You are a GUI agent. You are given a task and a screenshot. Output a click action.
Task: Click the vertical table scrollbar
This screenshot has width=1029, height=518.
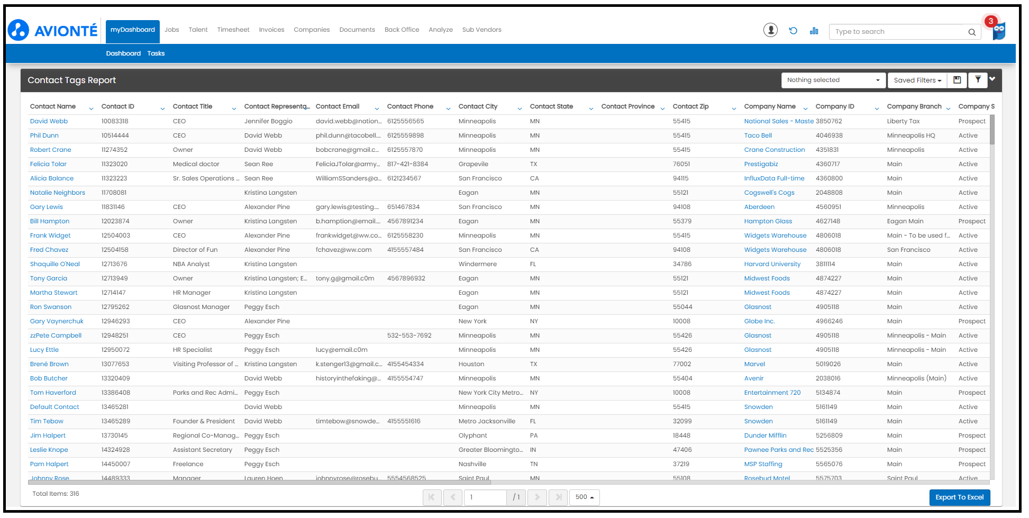pyautogui.click(x=992, y=130)
